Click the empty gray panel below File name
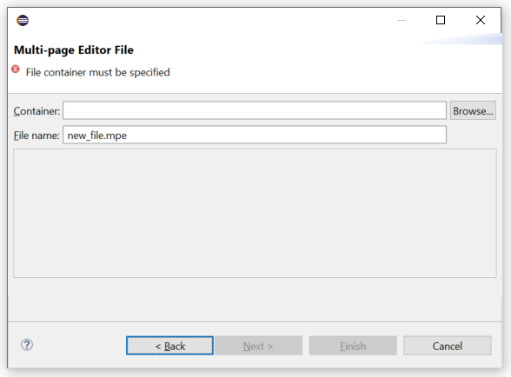511x377 pixels. (255, 214)
